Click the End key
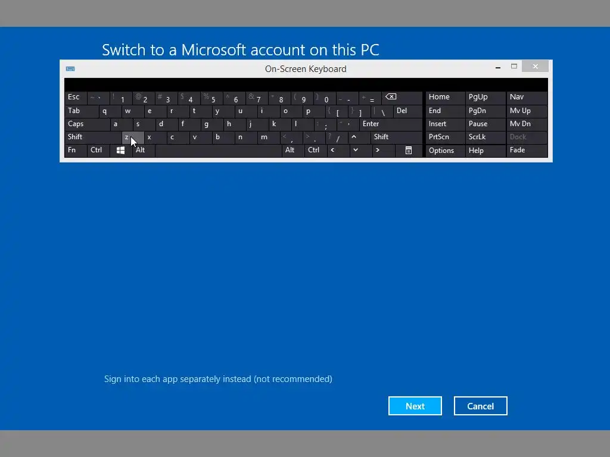Image resolution: width=610 pixels, height=457 pixels. pyautogui.click(x=445, y=111)
